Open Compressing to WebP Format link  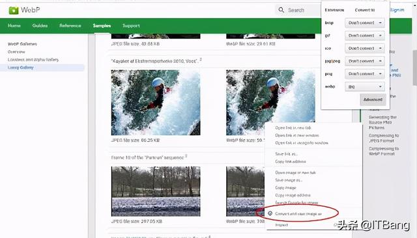click(384, 151)
